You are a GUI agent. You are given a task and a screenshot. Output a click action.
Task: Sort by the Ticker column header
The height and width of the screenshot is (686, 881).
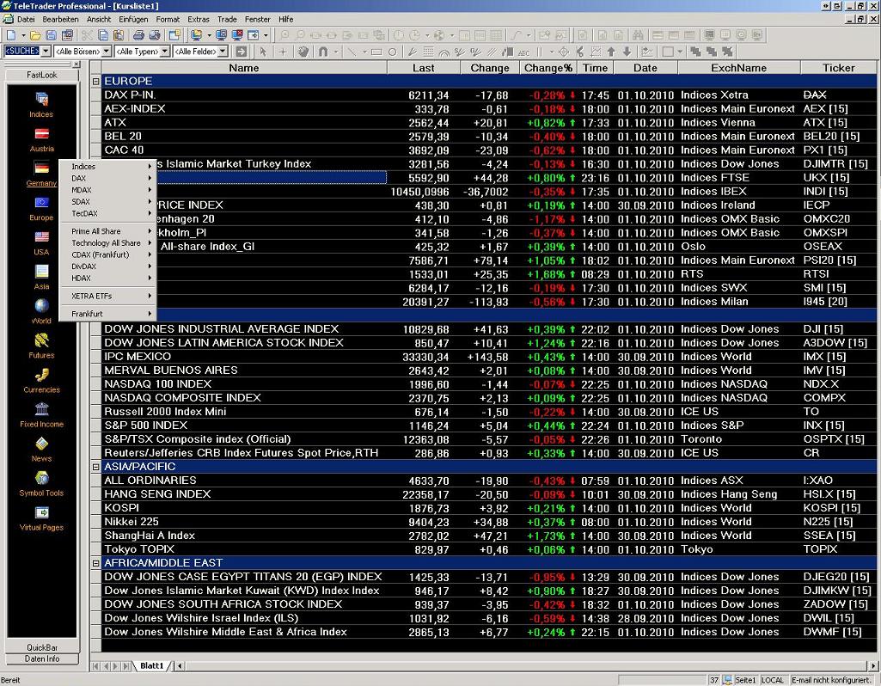838,68
